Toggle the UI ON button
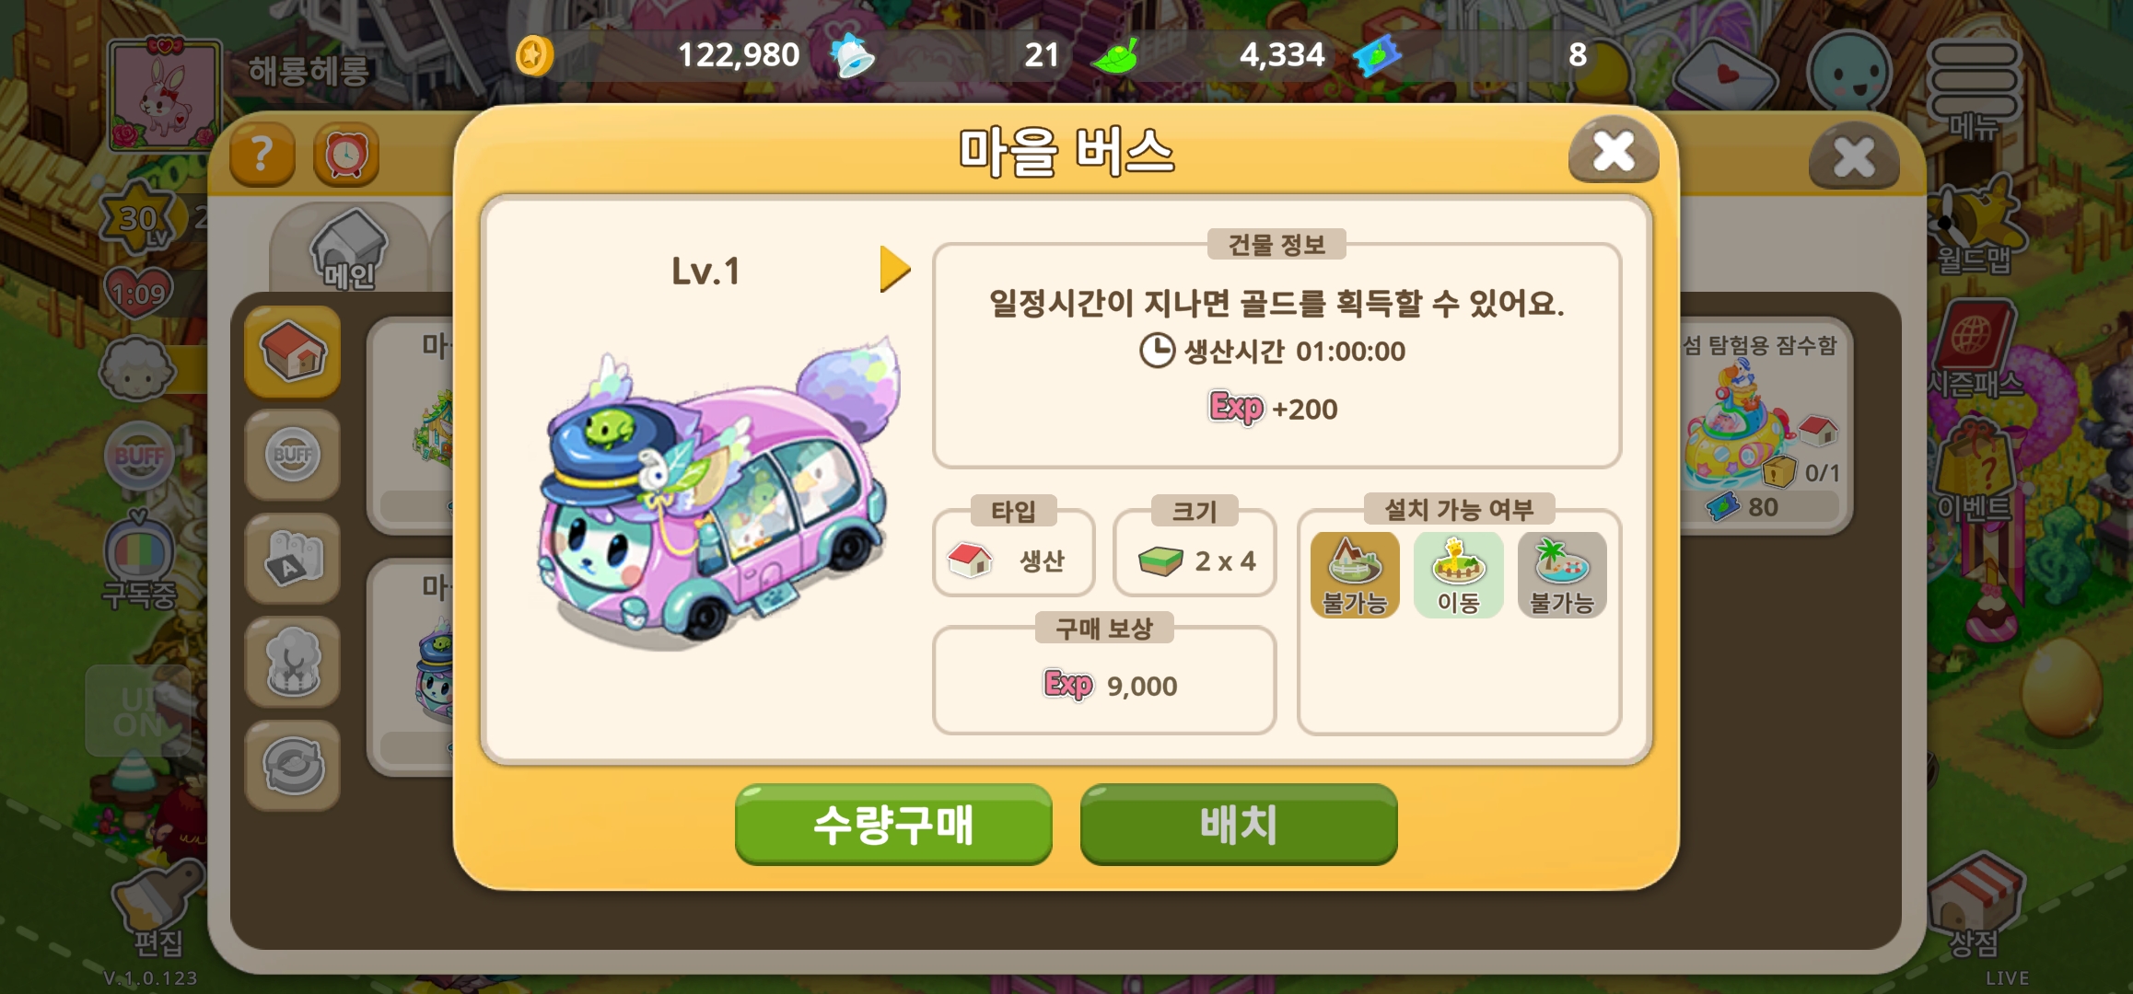The height and width of the screenshot is (994, 2133). 138,711
